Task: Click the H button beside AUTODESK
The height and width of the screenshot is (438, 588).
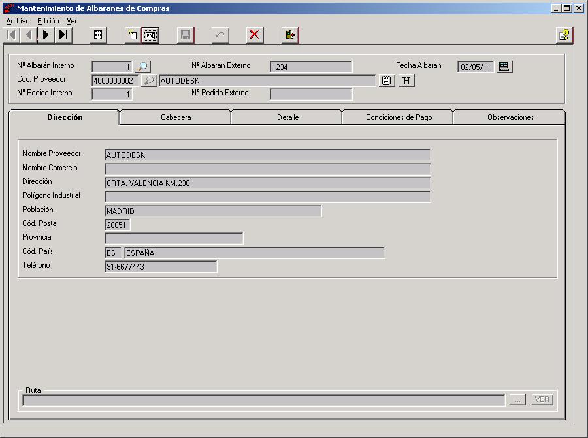Action: pos(406,80)
